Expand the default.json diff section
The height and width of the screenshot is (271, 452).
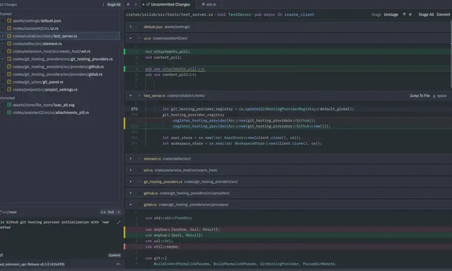point(131,27)
